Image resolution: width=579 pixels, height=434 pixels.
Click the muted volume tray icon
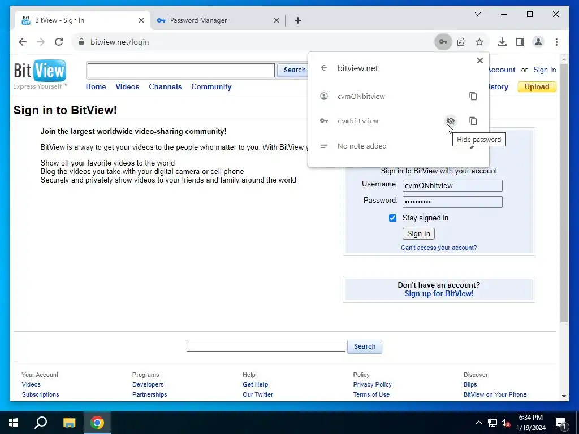[506, 423]
